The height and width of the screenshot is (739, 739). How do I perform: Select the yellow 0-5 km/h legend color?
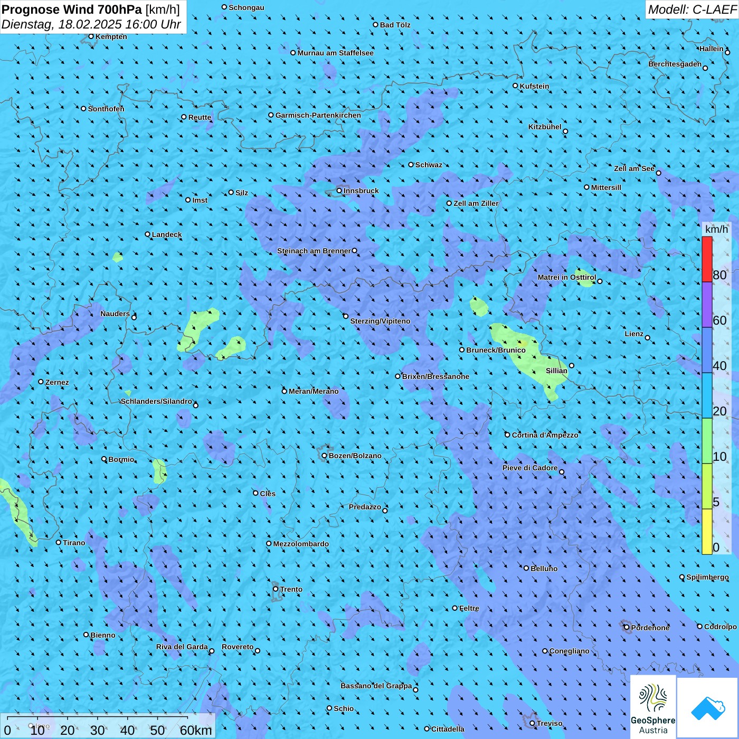tap(707, 532)
